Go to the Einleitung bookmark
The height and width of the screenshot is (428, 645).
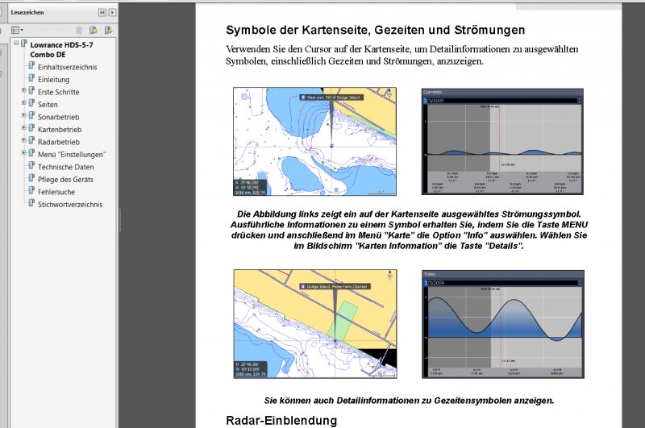pyautogui.click(x=54, y=80)
